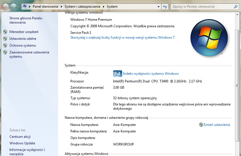The image size is (241, 156).
Task: Click Asia-Komputer beside Nazwa komputera
Action: click(124, 125)
